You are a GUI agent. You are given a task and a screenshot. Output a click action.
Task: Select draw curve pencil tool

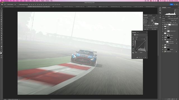[x=133, y=49]
